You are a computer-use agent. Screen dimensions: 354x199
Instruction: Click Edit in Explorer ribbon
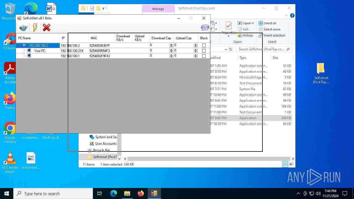coord(243,29)
